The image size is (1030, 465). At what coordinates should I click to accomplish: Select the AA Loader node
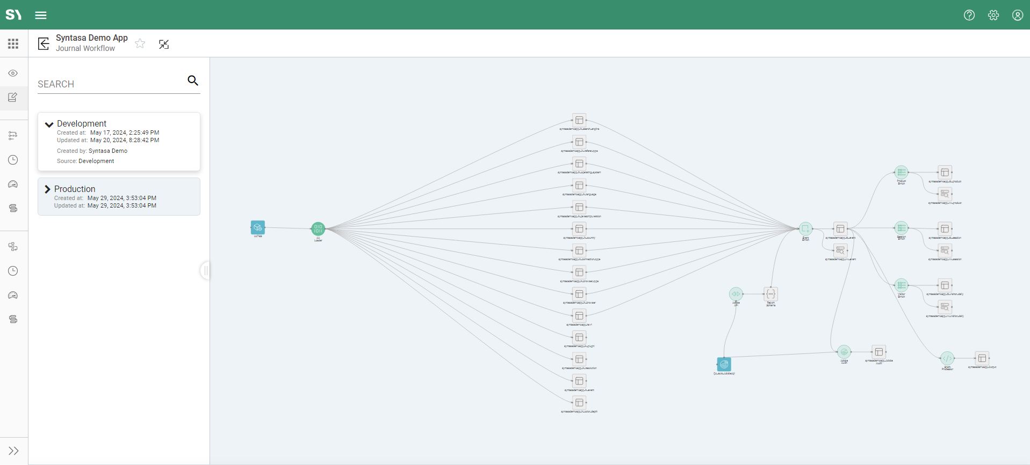318,228
